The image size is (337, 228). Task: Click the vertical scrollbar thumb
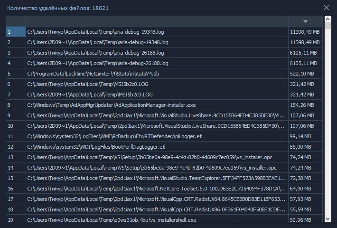coord(328,26)
